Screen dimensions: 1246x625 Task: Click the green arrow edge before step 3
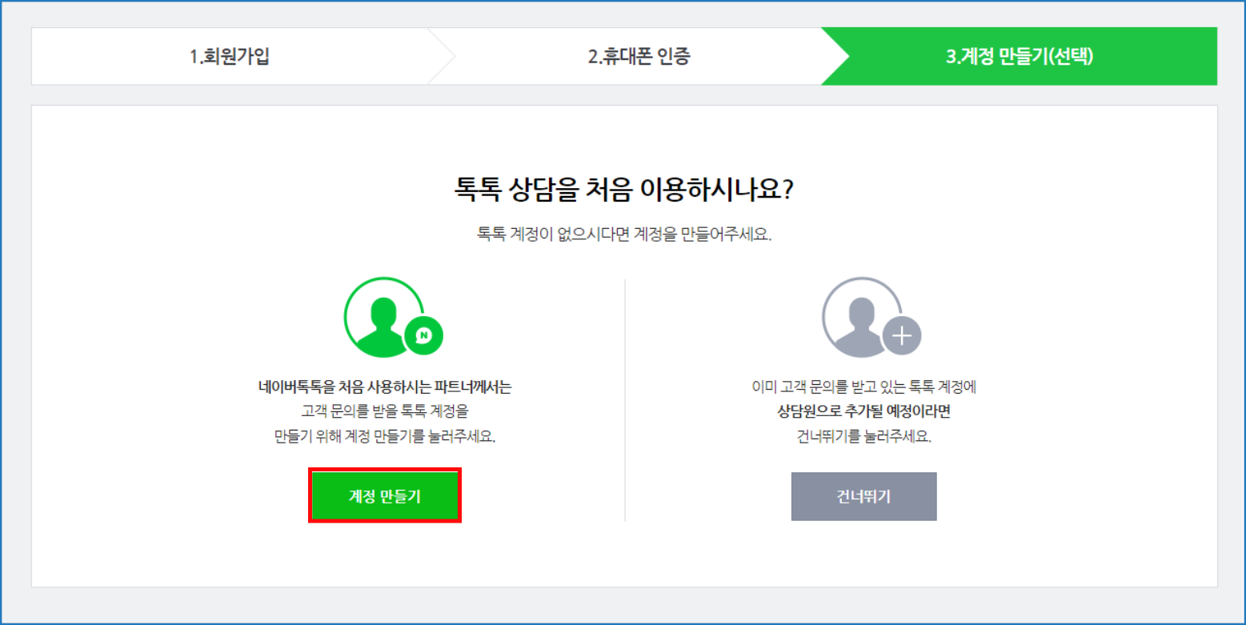point(835,57)
